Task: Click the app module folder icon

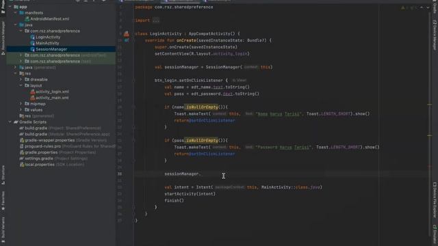Action: [x=16, y=7]
